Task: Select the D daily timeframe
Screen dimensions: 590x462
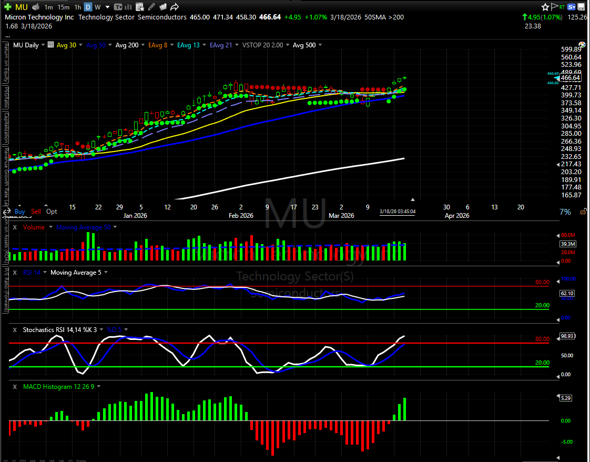Action: click(x=88, y=7)
